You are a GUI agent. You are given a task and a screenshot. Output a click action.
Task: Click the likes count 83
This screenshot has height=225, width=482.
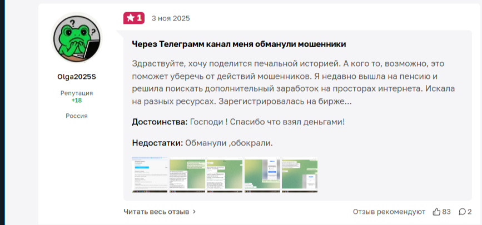(446, 212)
